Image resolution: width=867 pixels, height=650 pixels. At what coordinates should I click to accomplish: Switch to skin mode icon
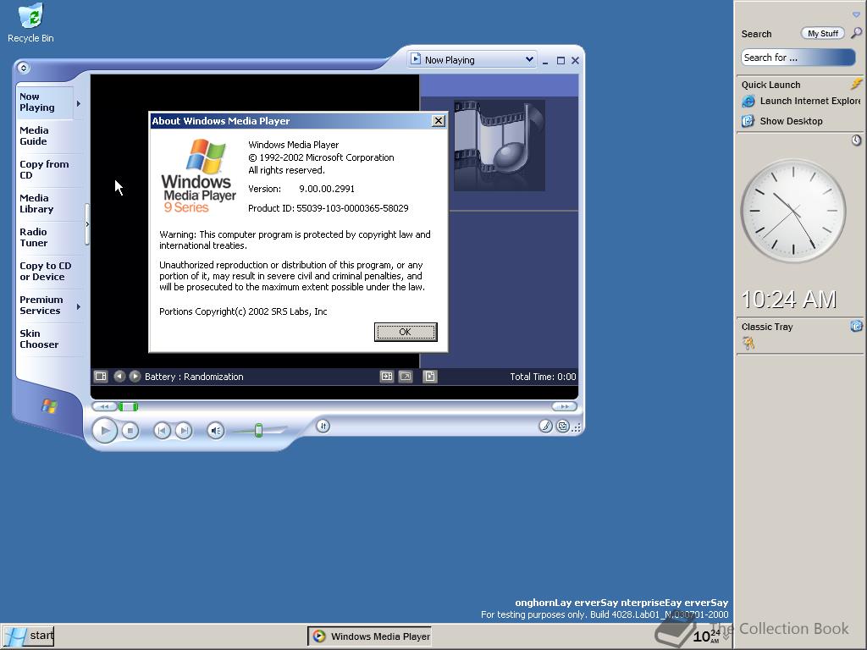pyautogui.click(x=562, y=427)
